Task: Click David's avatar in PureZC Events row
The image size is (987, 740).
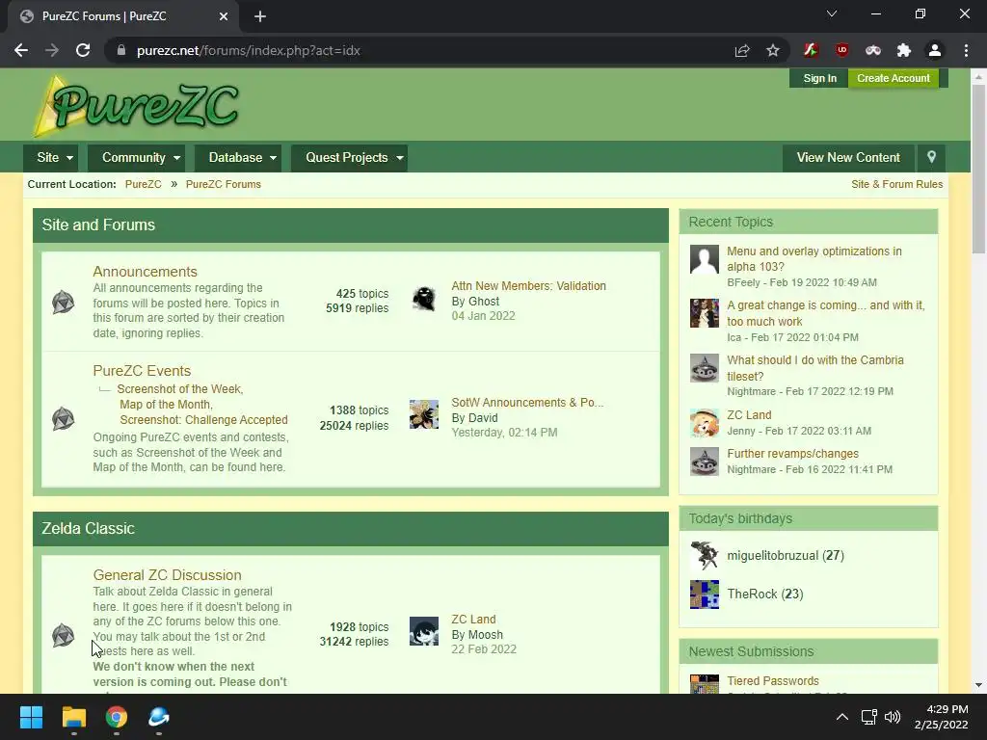Action: point(424,414)
